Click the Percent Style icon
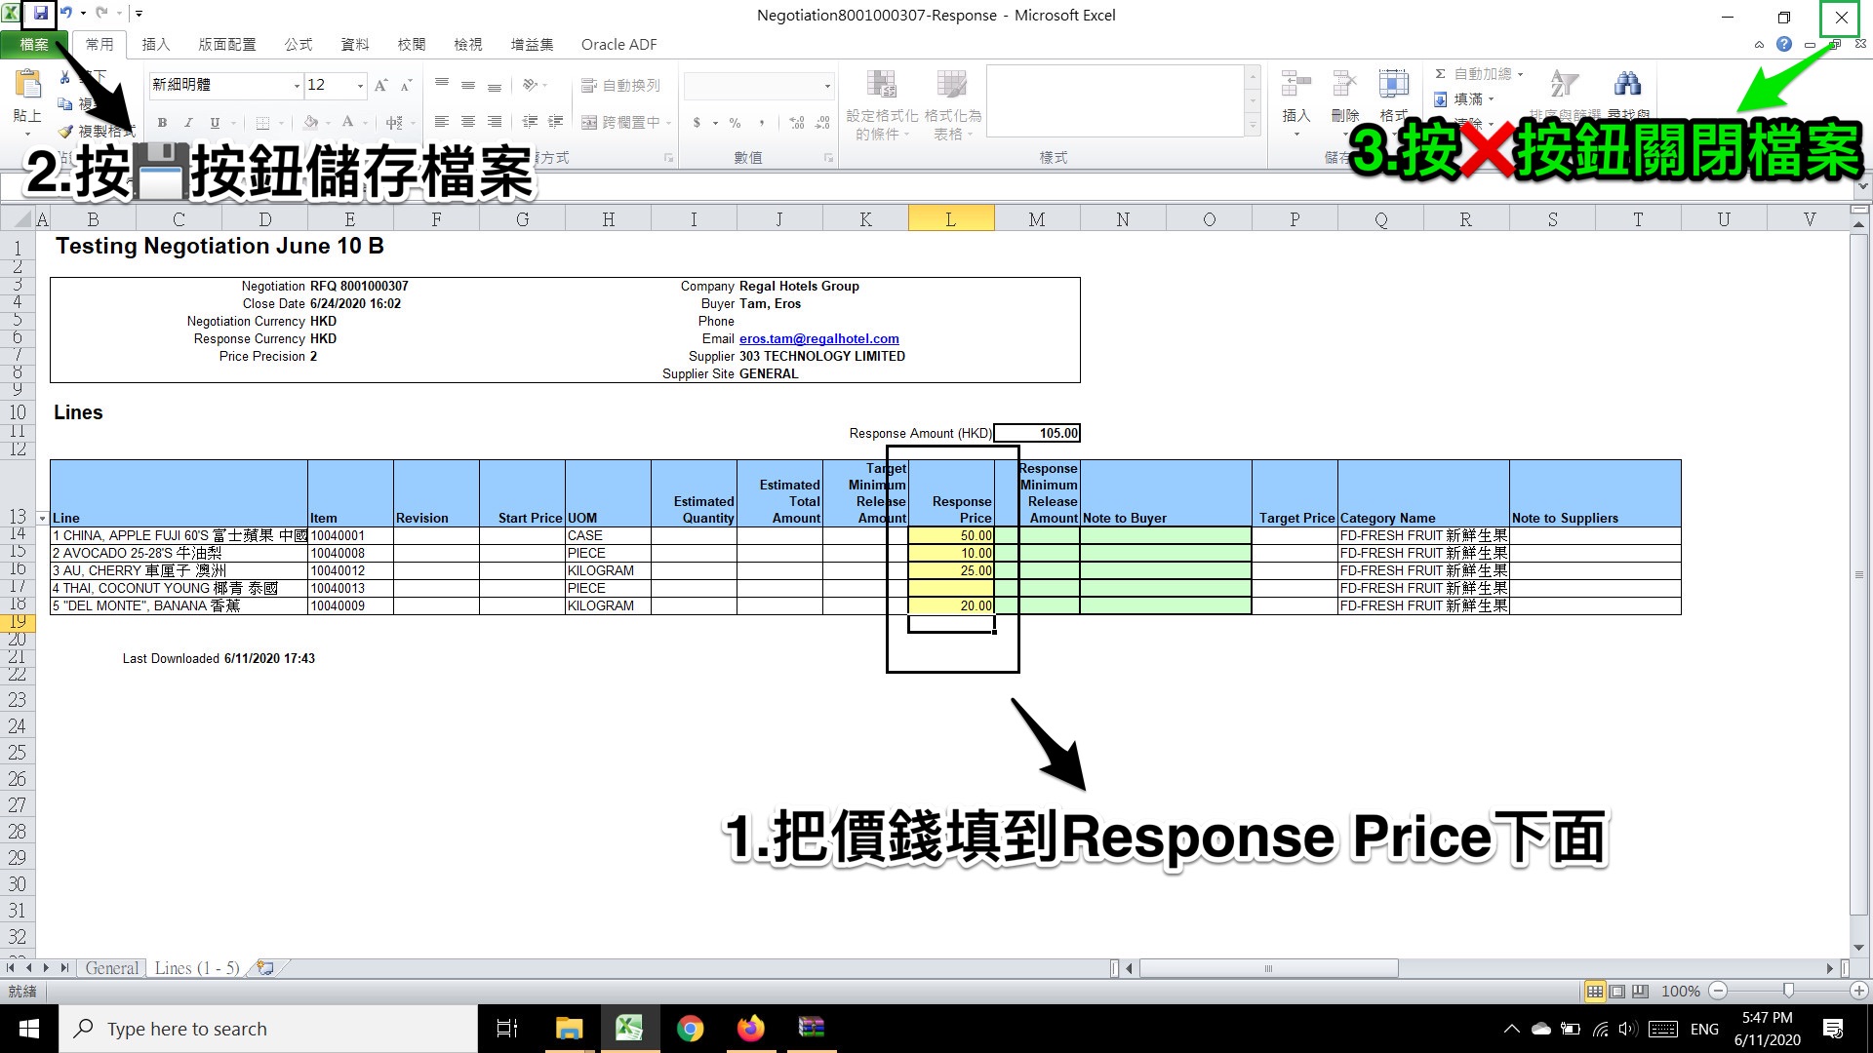This screenshot has height=1053, width=1873. coord(735,123)
